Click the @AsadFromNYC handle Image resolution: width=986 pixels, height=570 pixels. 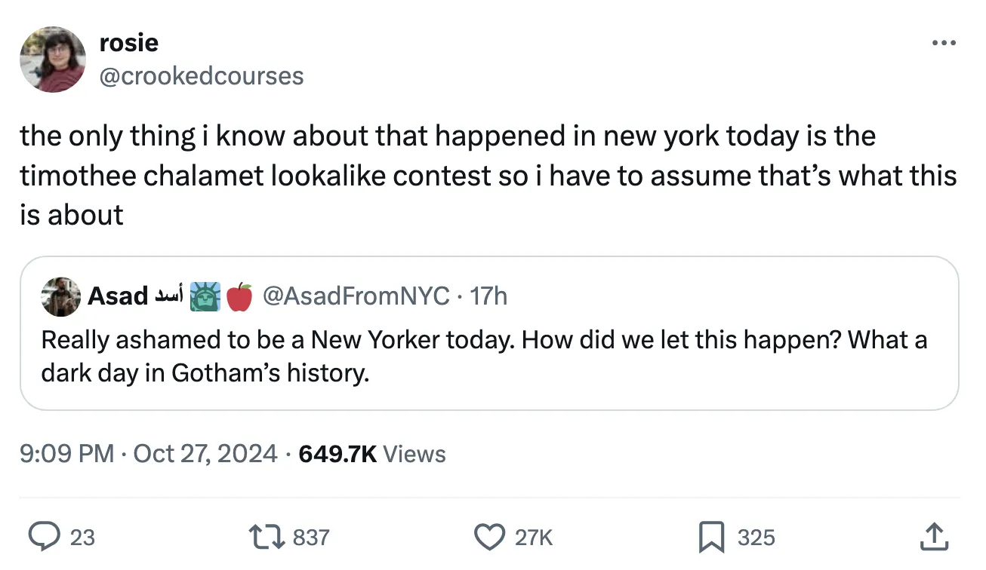(356, 296)
